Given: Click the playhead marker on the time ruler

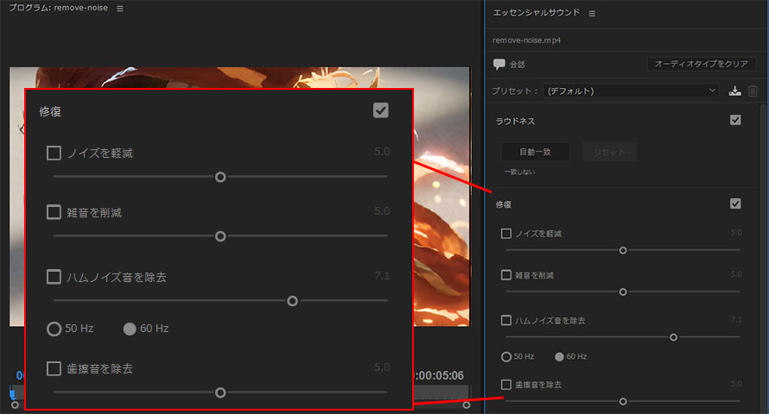Looking at the screenshot, I should (x=12, y=393).
